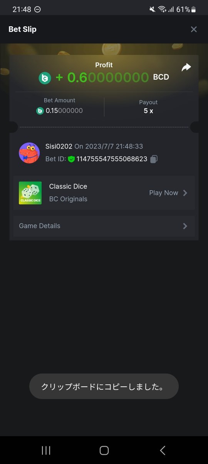Select the Play Now link
This screenshot has width=208, height=464.
(x=164, y=193)
